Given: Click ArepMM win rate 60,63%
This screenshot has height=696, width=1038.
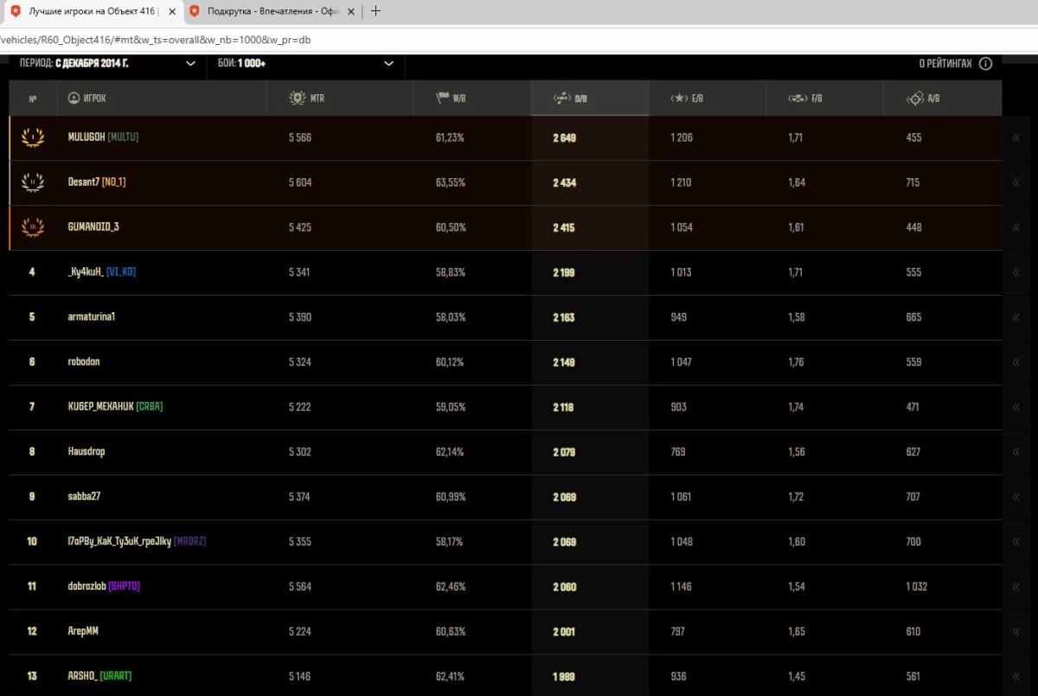Looking at the screenshot, I should click(x=451, y=632).
